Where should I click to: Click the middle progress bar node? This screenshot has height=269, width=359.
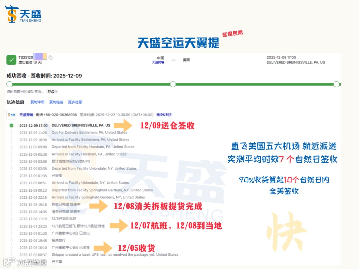pos(173,84)
